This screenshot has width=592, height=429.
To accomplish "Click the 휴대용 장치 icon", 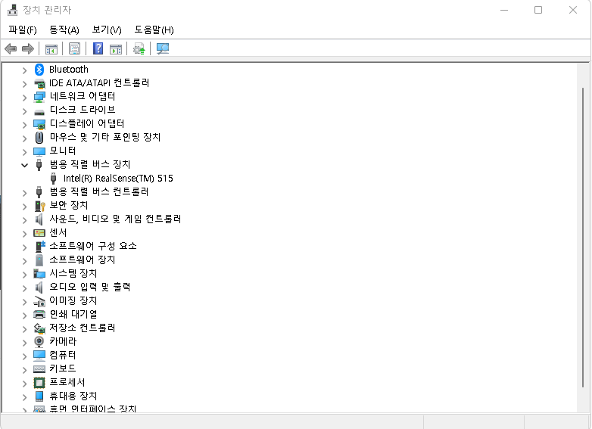I will click(x=39, y=396).
